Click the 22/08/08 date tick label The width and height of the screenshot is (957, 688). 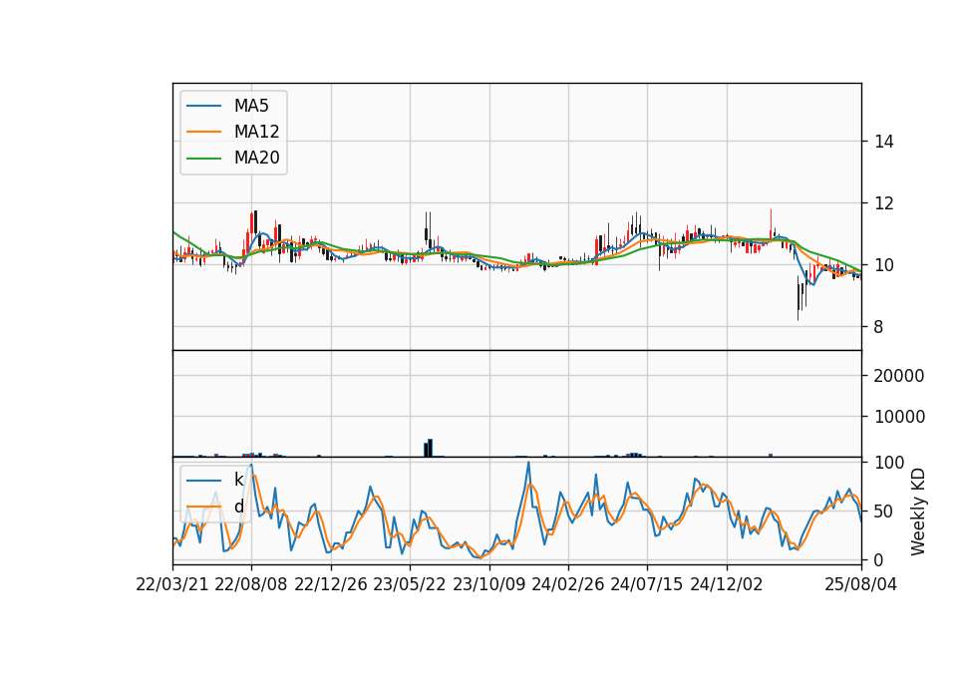[x=251, y=584]
